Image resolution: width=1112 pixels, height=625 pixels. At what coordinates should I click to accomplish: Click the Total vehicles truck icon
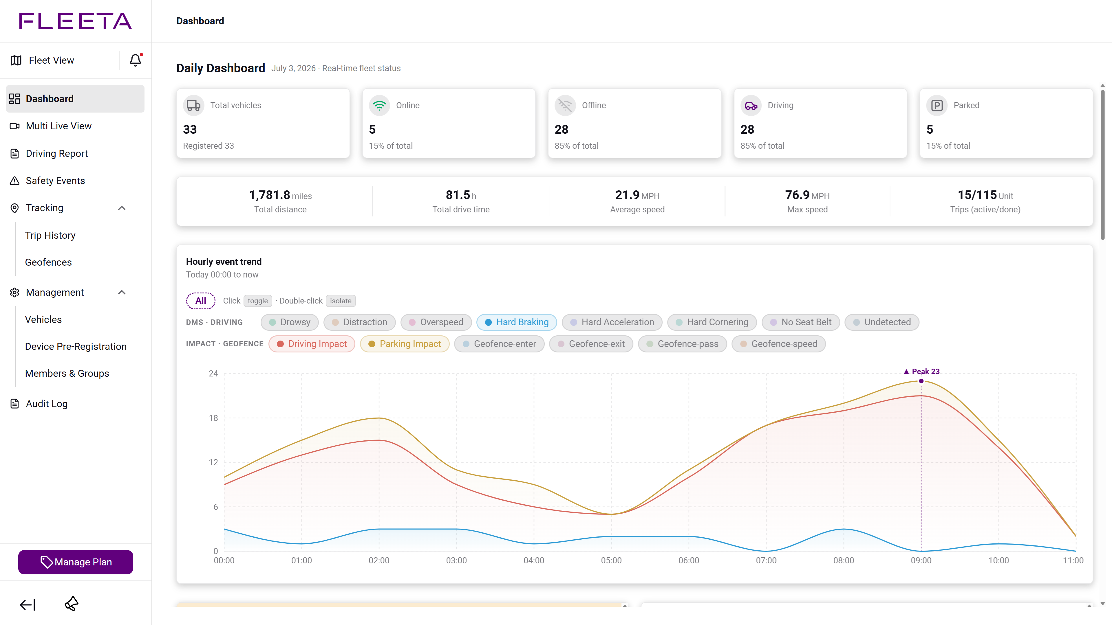point(193,105)
